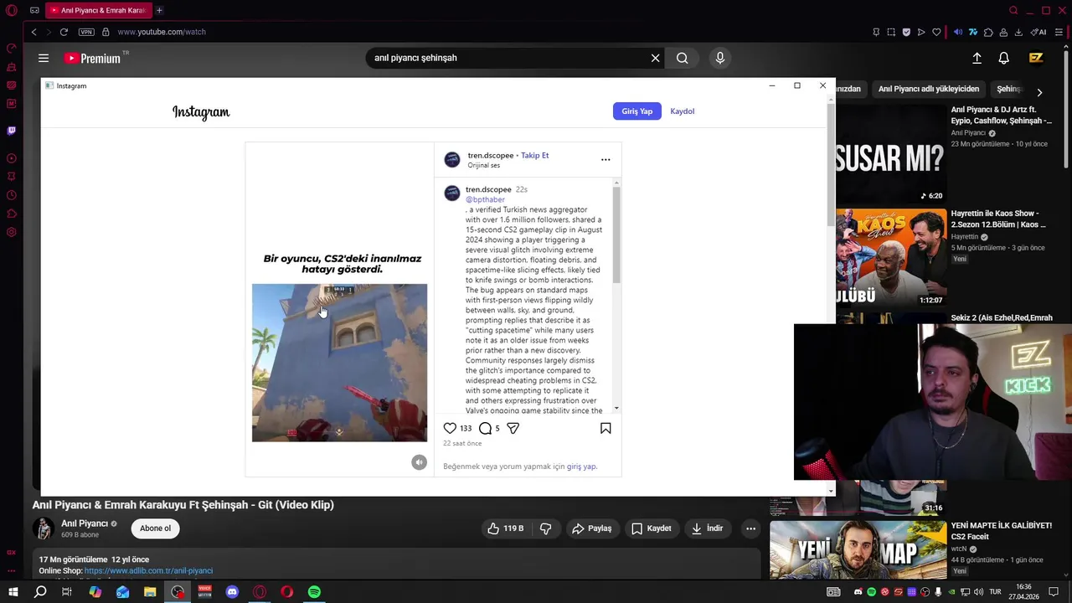
Task: Open a new browser tab plus
Action: pyautogui.click(x=159, y=10)
